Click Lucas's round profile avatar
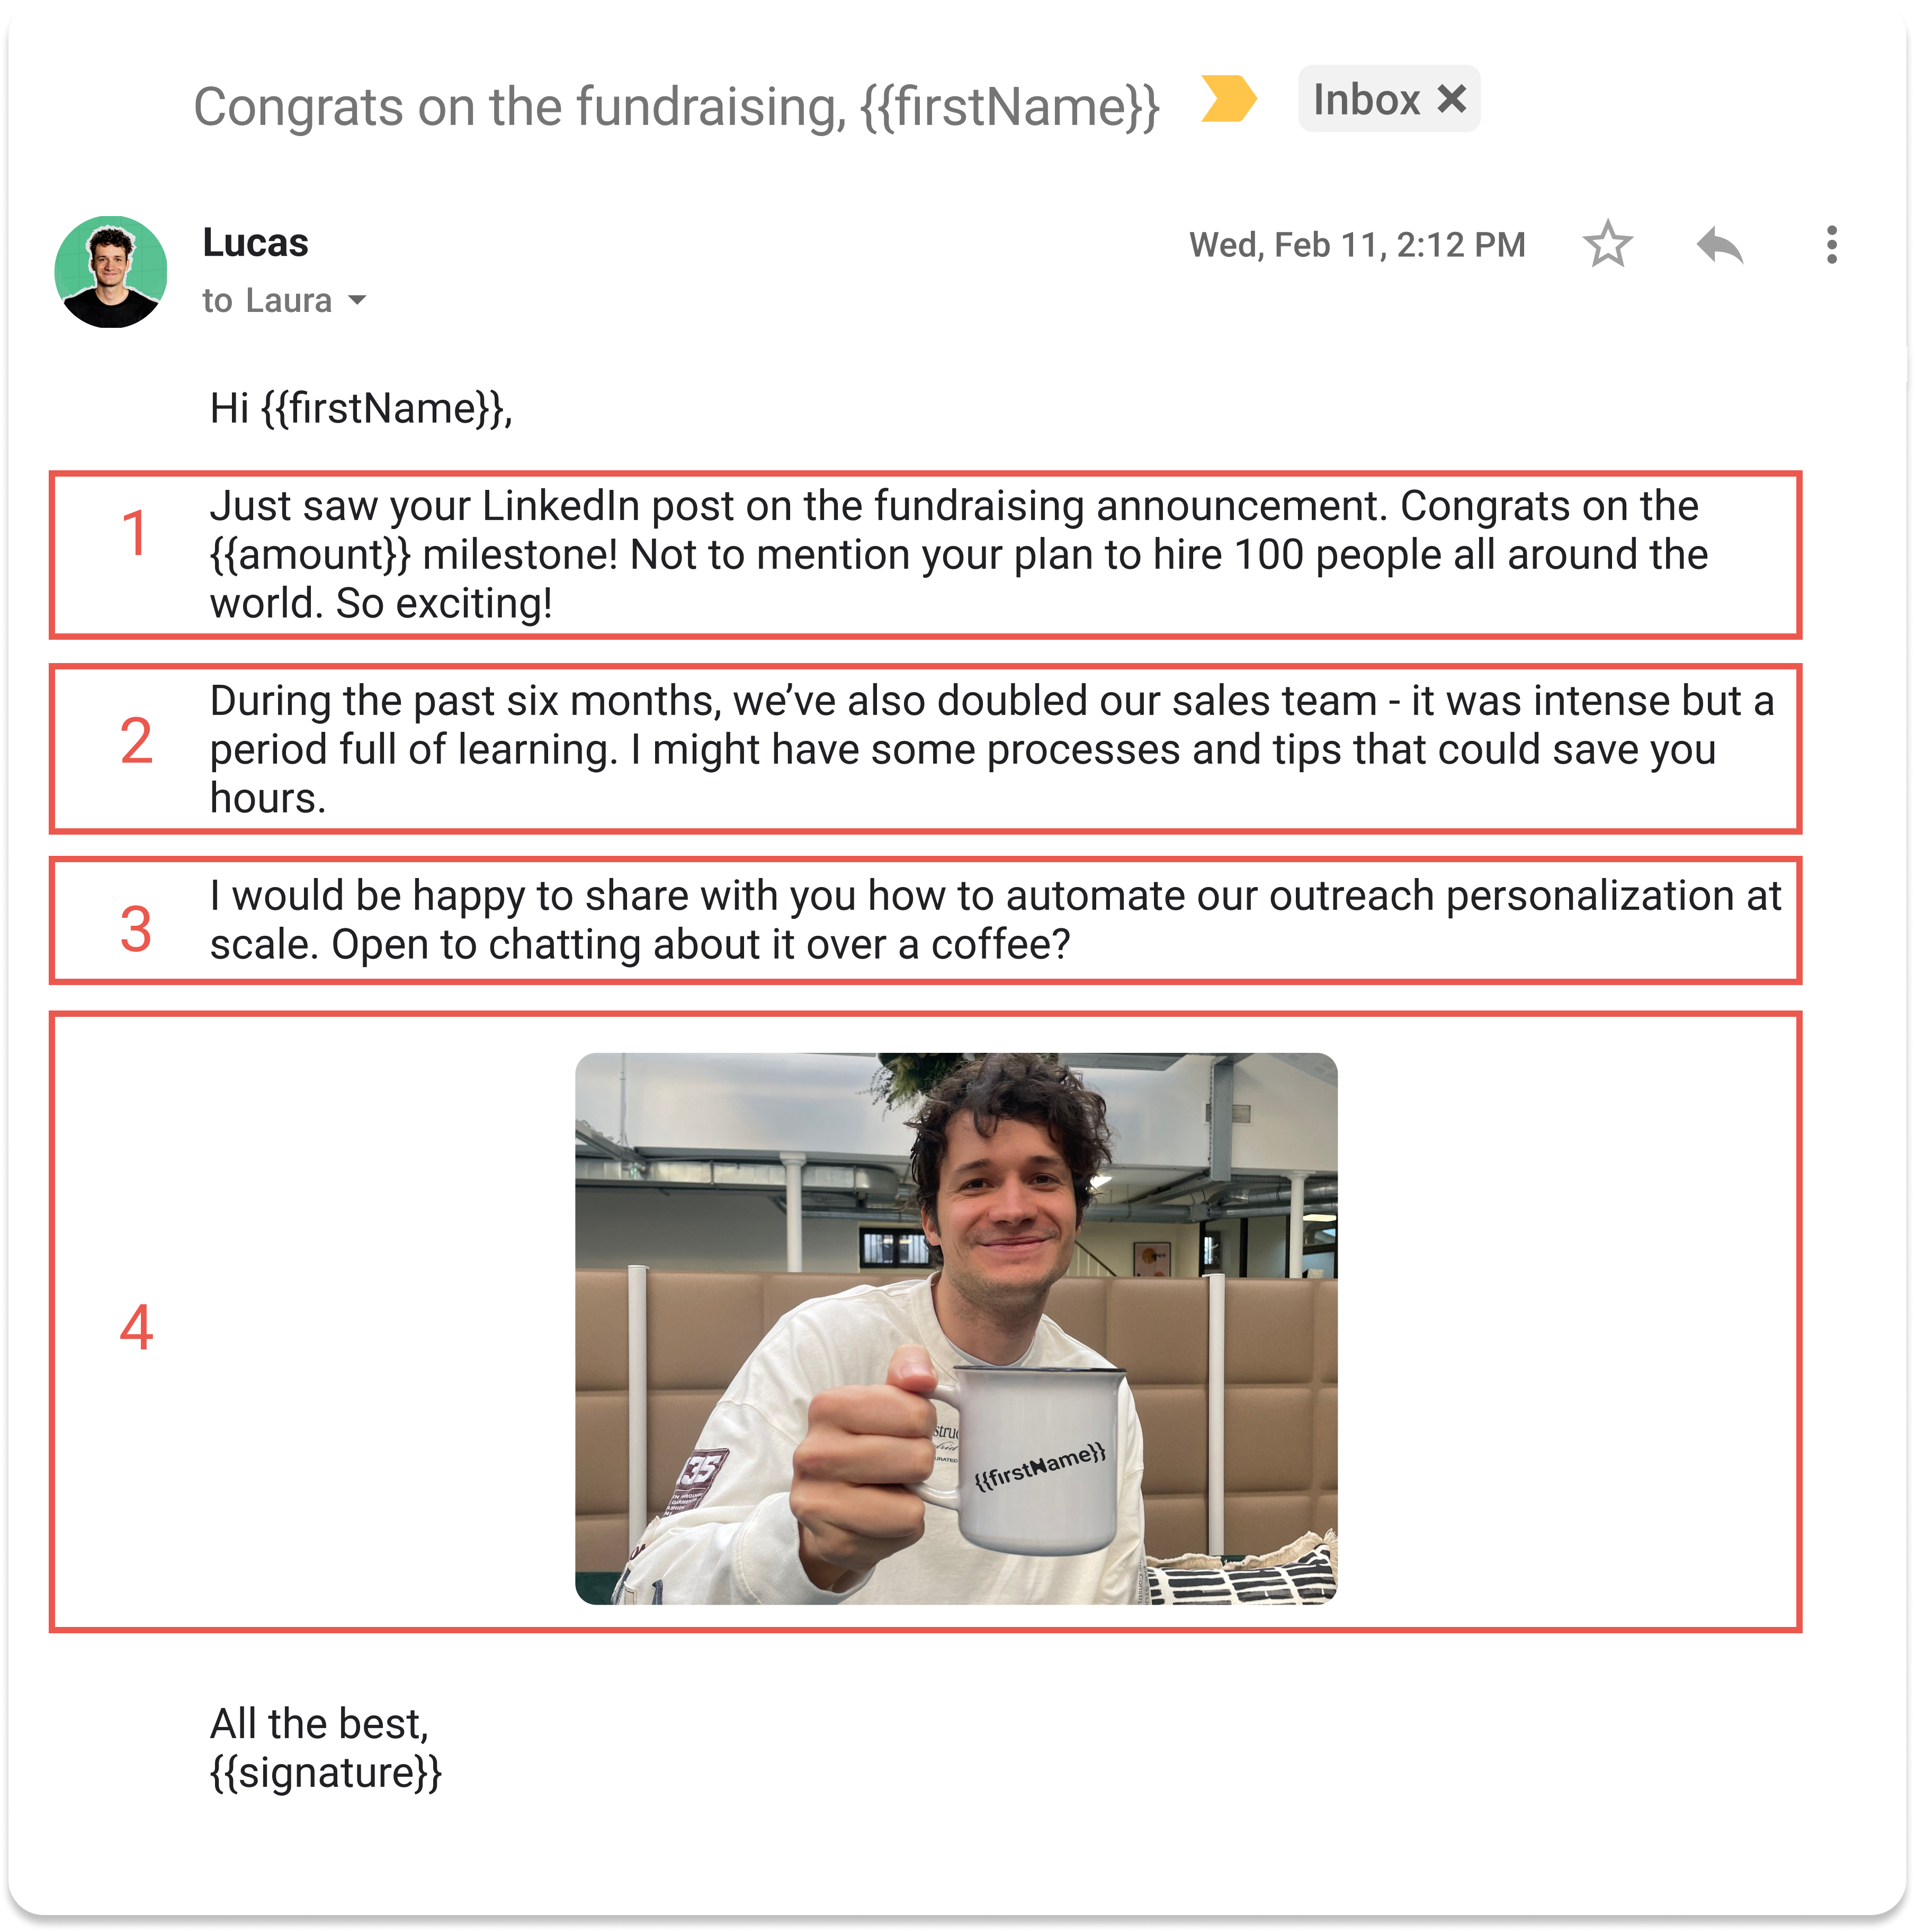The width and height of the screenshot is (1916, 1932). [x=111, y=272]
